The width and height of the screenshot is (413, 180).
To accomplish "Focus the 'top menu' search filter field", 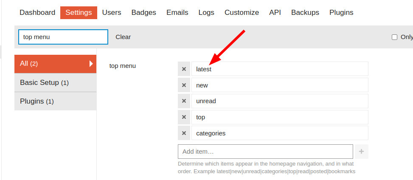I will tap(63, 37).
